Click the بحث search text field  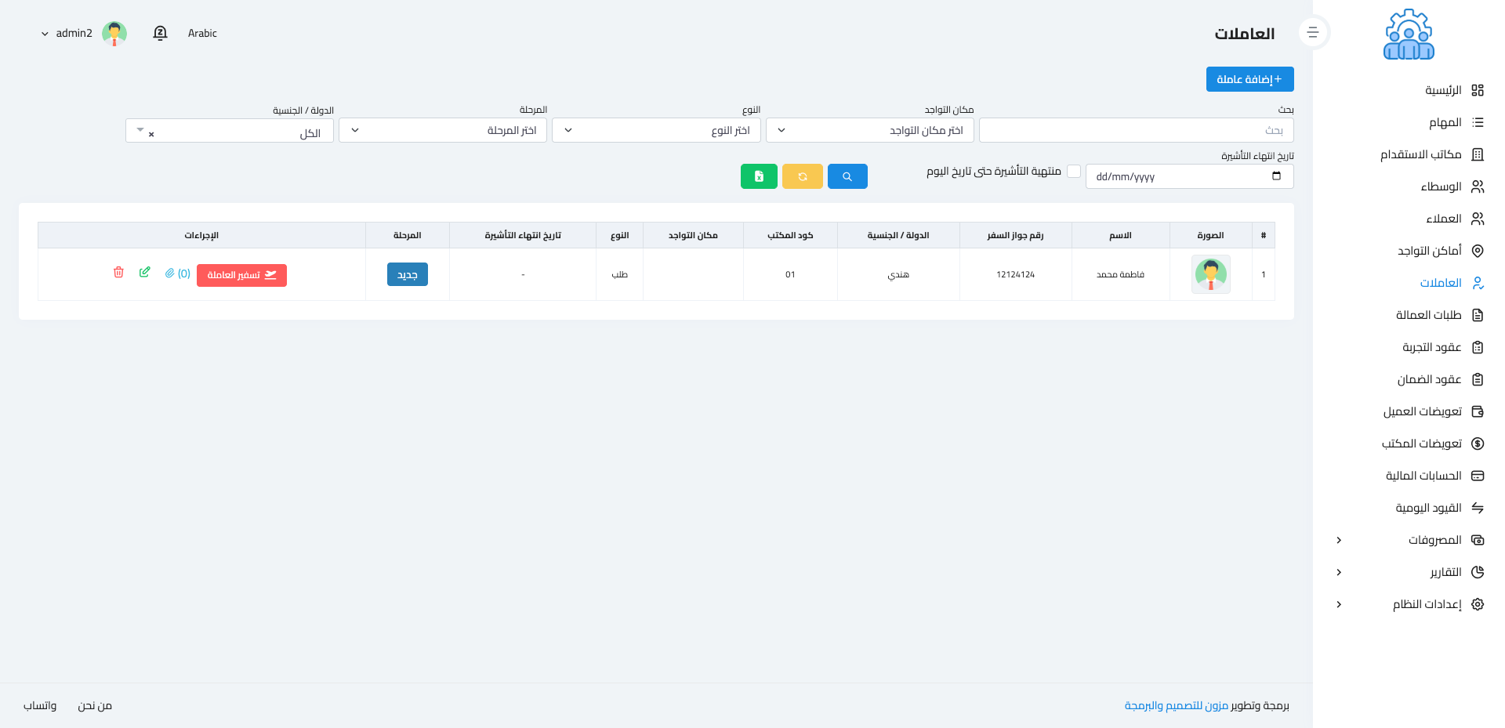pyautogui.click(x=1136, y=130)
